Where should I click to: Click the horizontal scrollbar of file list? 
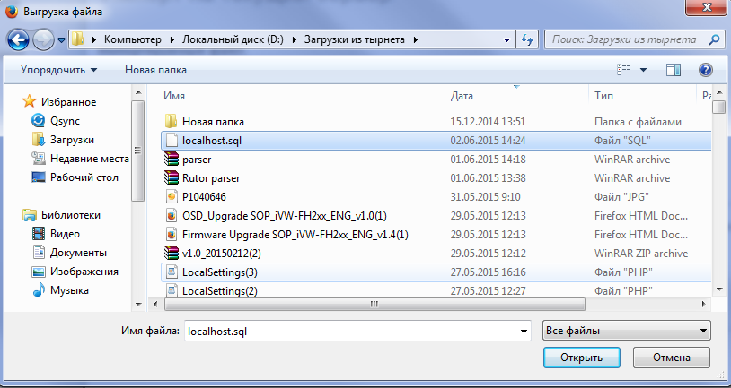tap(374, 305)
